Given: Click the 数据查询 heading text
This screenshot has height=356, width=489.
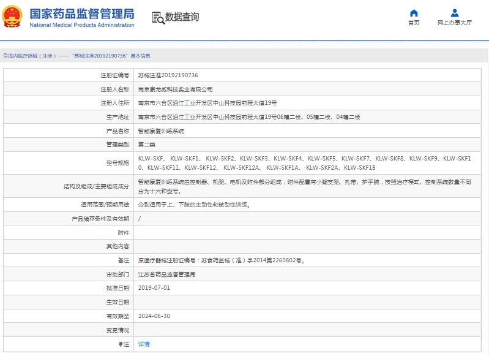Looking at the screenshot, I should [182, 17].
